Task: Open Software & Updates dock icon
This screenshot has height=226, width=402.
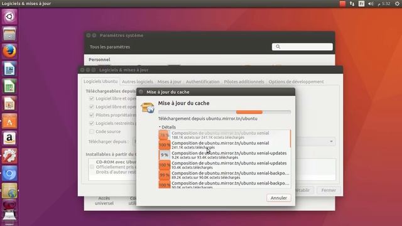Action: click(x=9, y=191)
